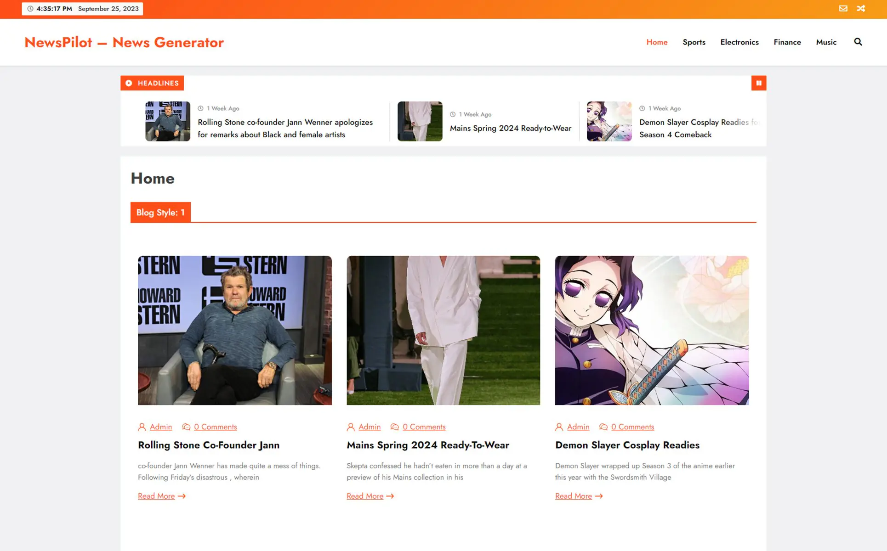887x551 pixels.
Task: Open the Mains Spring 2024 ticker headline
Action: (x=511, y=129)
